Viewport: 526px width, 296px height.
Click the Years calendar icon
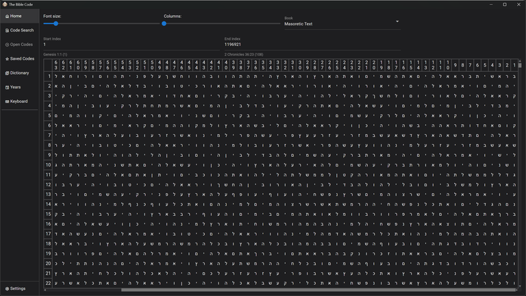[x=7, y=88]
